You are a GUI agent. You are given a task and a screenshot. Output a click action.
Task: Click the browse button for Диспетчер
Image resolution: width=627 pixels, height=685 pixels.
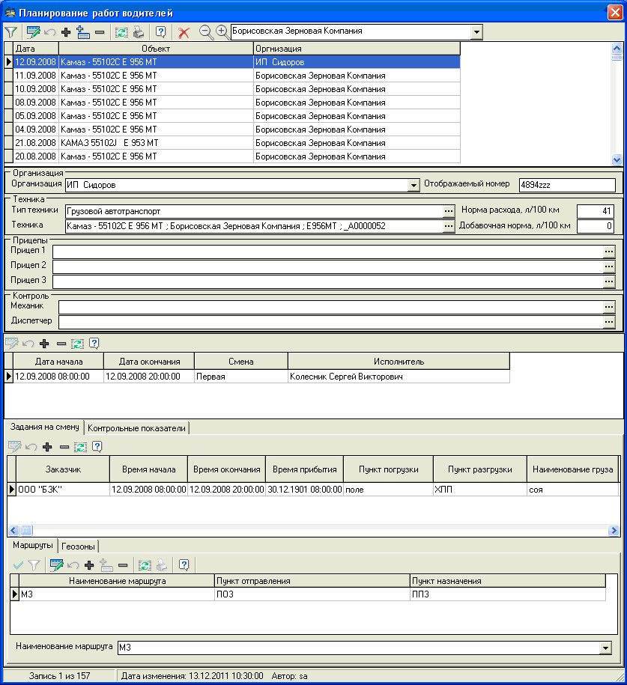[609, 322]
